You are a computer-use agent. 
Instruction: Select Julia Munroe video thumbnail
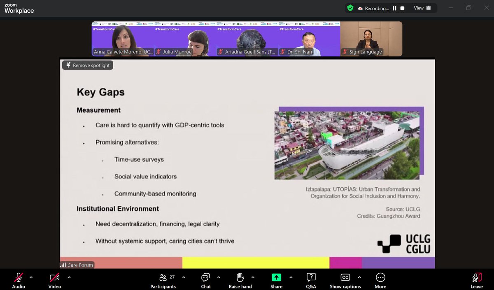click(x=185, y=39)
